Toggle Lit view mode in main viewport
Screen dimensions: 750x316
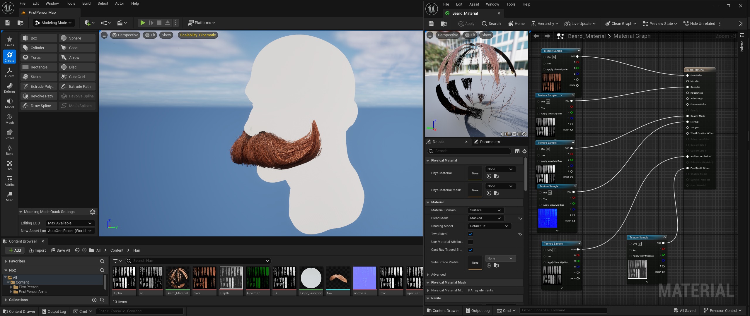point(150,35)
